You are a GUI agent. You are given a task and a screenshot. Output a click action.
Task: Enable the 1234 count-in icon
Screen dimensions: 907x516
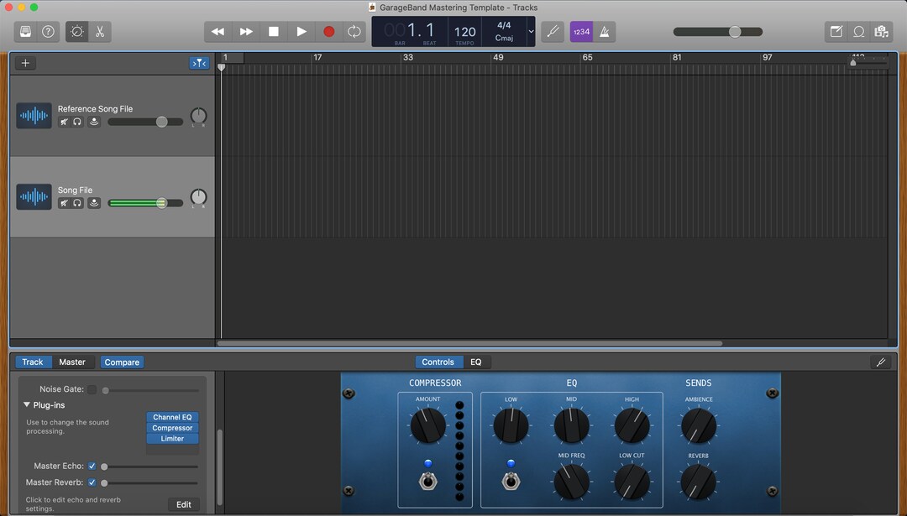click(x=581, y=31)
